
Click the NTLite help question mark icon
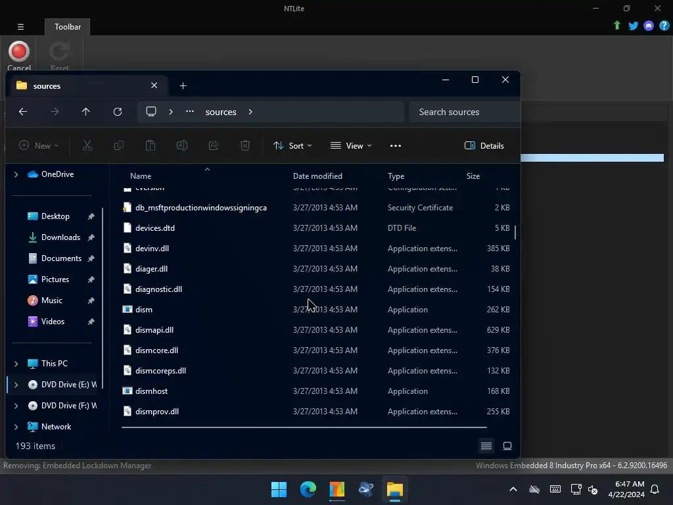coord(664,26)
